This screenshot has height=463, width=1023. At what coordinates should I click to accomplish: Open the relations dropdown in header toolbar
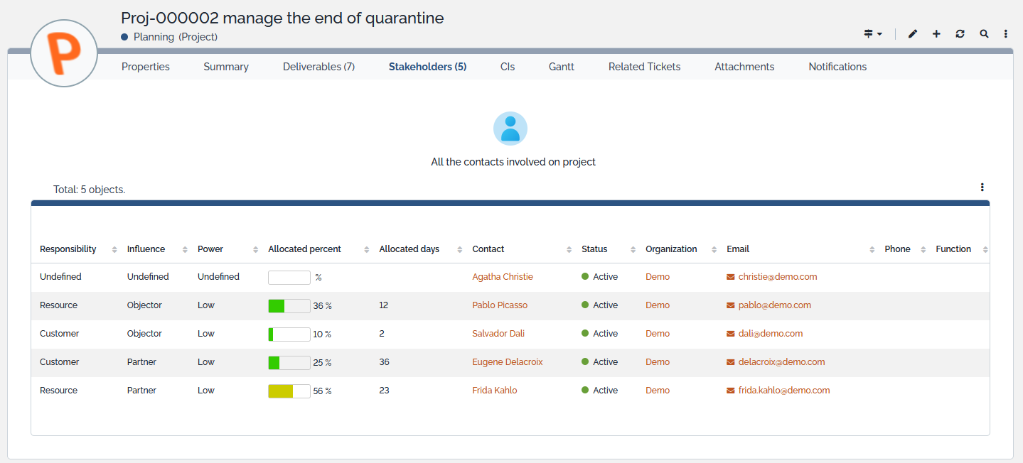[872, 34]
